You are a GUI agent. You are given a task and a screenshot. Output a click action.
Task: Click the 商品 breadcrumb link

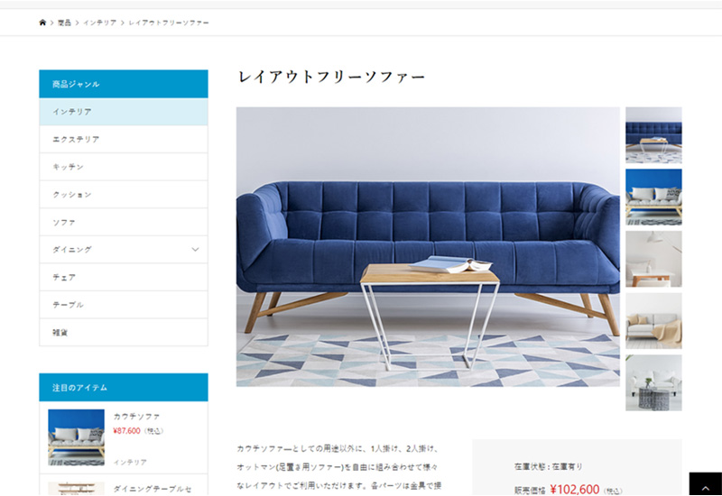(x=64, y=23)
